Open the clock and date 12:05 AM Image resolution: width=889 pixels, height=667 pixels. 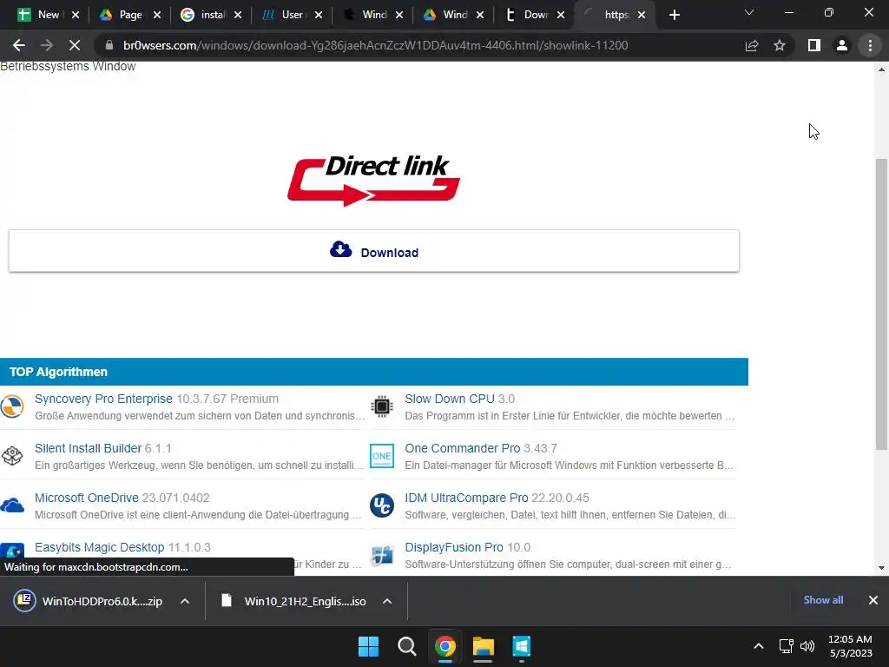point(851,646)
